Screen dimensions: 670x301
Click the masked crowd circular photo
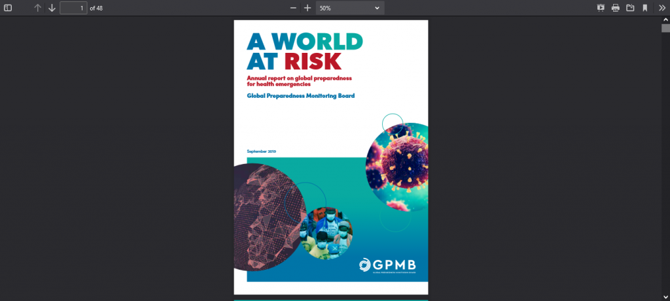(x=326, y=233)
